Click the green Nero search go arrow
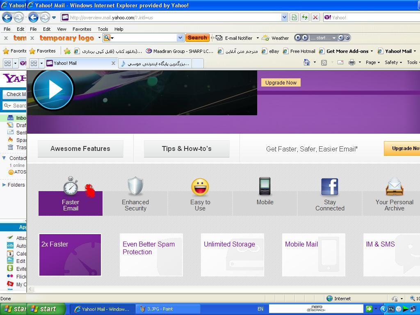420x315 pixels. [369, 309]
